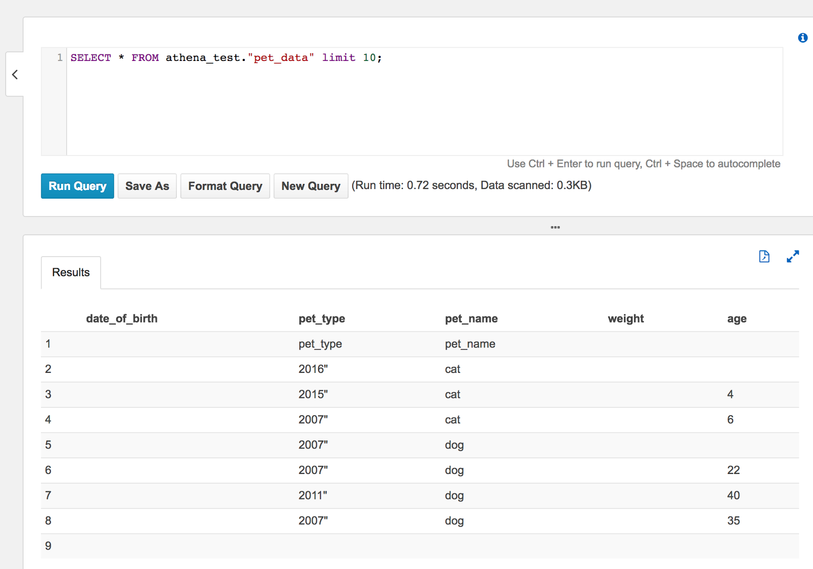The width and height of the screenshot is (813, 569).
Task: Click the ellipsis panel resize handle
Action: [555, 227]
